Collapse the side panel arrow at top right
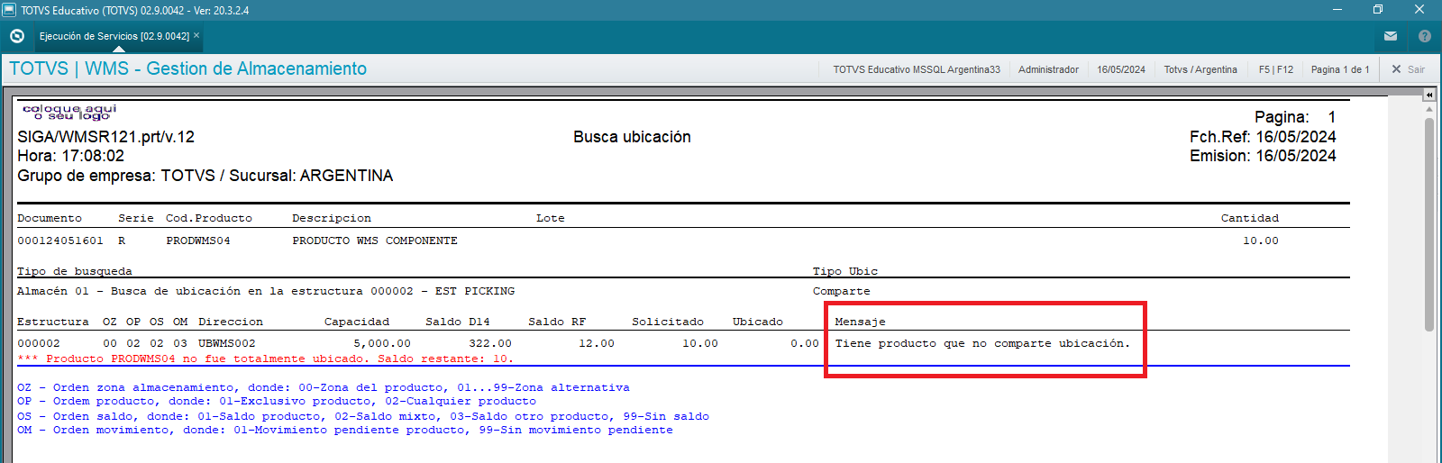The image size is (1442, 463). point(1429,95)
